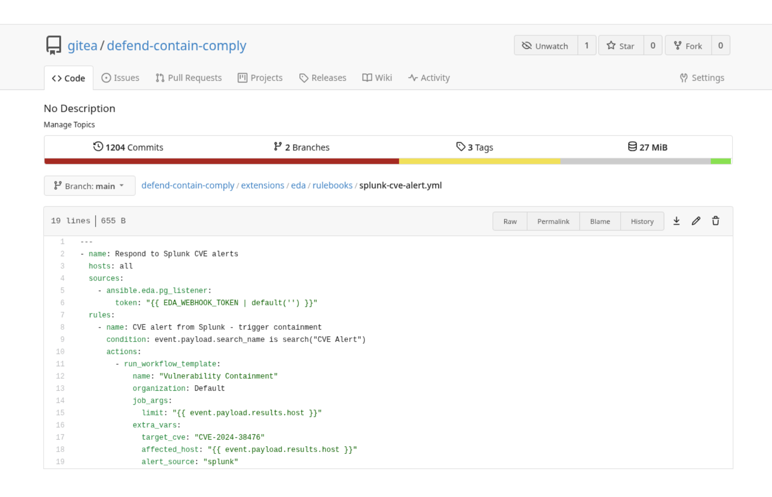Click the "organization: Default" line
The width and height of the screenshot is (772, 497).
(179, 388)
